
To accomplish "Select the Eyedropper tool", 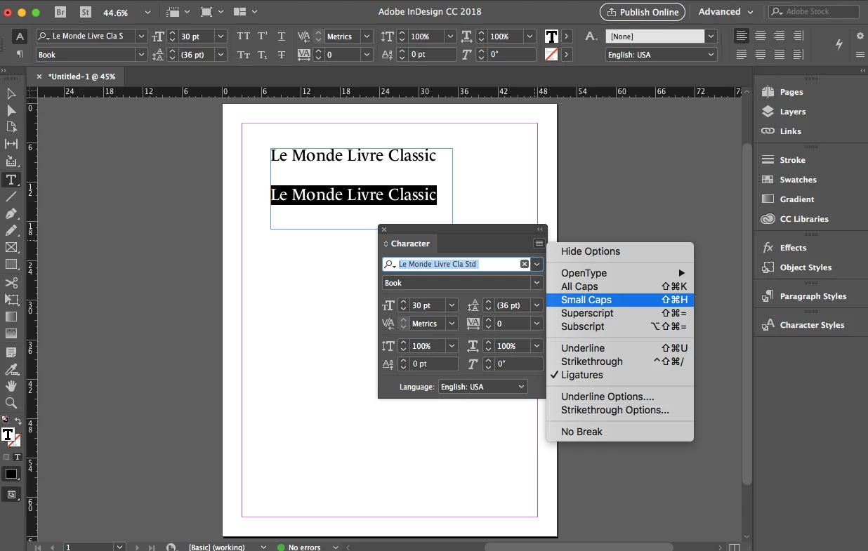I will (11, 369).
